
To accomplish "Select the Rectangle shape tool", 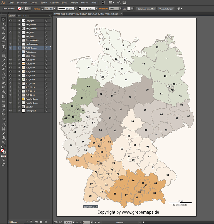I will coord(4,56).
